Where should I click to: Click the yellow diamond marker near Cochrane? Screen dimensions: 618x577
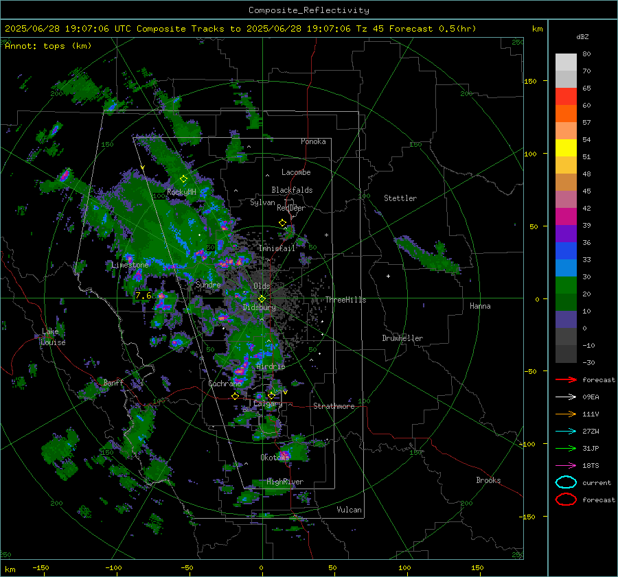(235, 397)
